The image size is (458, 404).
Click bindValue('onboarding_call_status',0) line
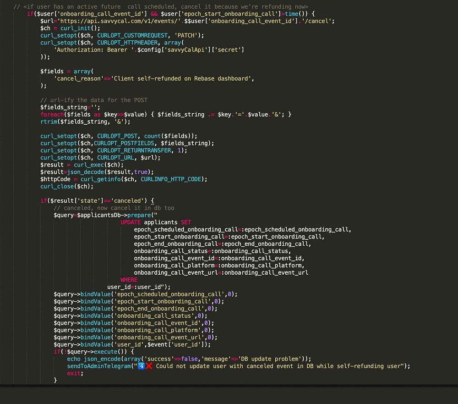pos(131,315)
